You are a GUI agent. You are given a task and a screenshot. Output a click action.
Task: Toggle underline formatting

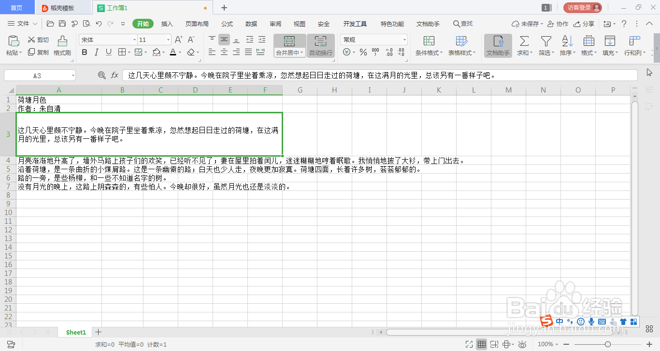[109, 52]
